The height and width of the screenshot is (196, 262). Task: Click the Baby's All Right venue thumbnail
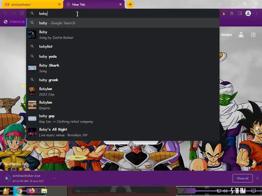coord(32,132)
